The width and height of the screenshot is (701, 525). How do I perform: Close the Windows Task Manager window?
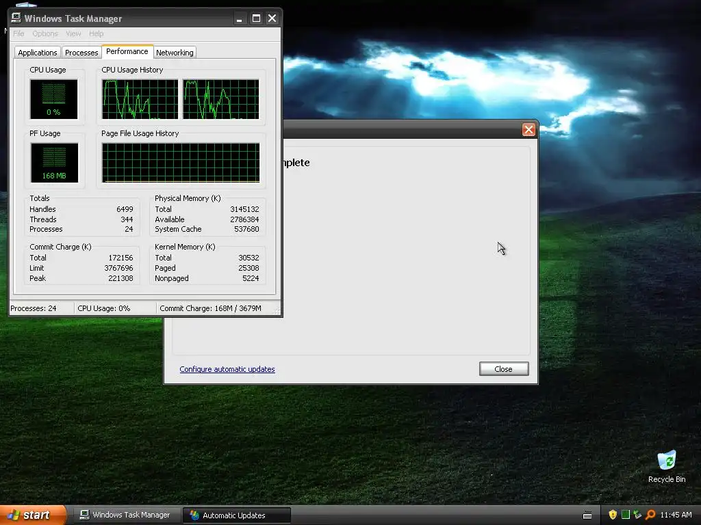click(272, 18)
